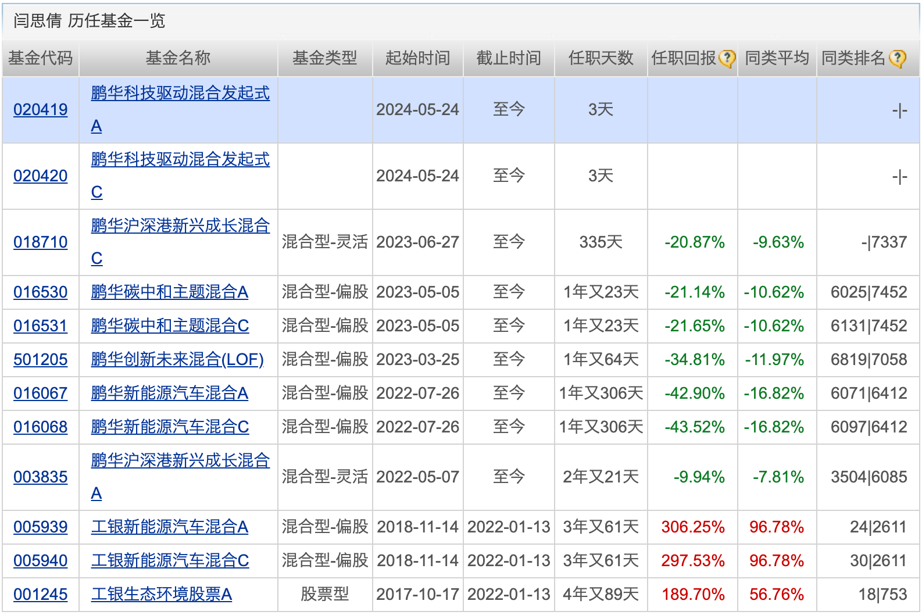Open 鹏华新能源汽车混合C fund link
The height and width of the screenshot is (615, 922).
[x=170, y=427]
